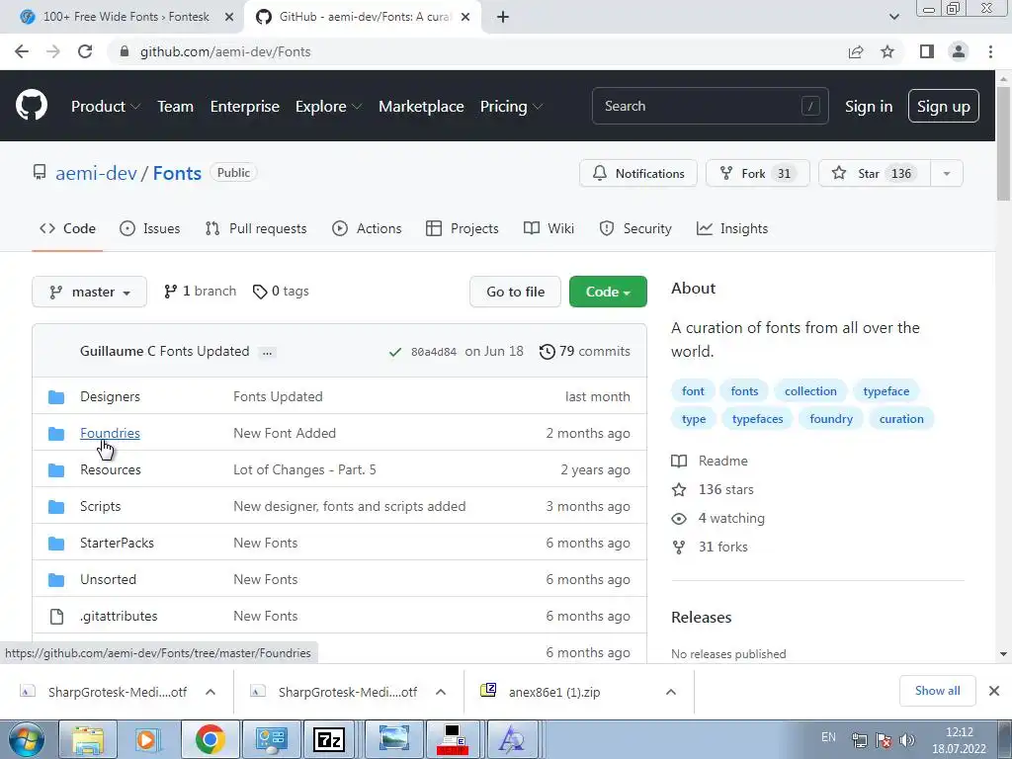Image resolution: width=1012 pixels, height=759 pixels.
Task: Click the typeface topic tag
Action: 885,391
